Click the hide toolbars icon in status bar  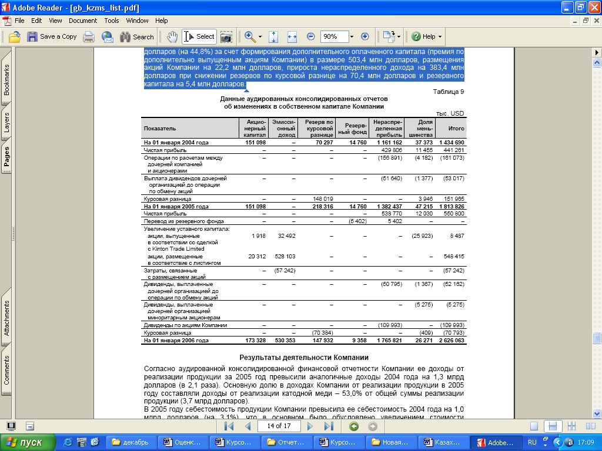click(30, 426)
